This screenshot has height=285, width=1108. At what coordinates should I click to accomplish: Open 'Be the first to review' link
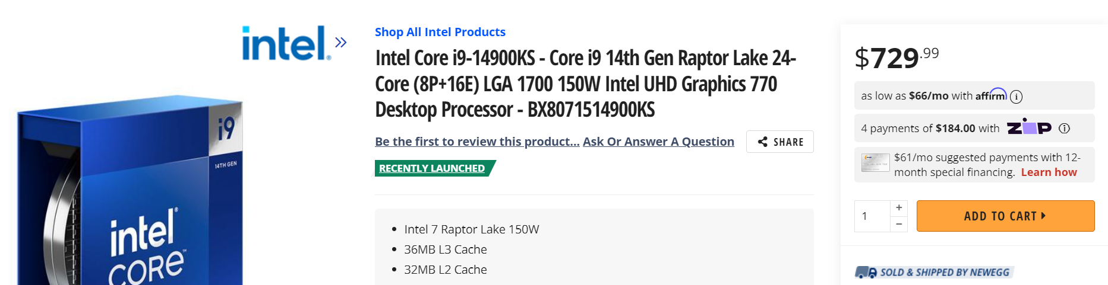(x=477, y=142)
